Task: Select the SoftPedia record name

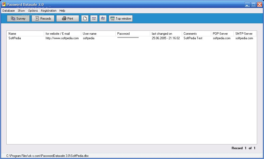Action: pyautogui.click(x=15, y=38)
